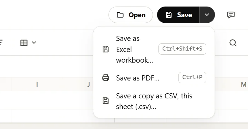Click the table layout icon
Image resolution: width=248 pixels, height=129 pixels.
coord(24,43)
